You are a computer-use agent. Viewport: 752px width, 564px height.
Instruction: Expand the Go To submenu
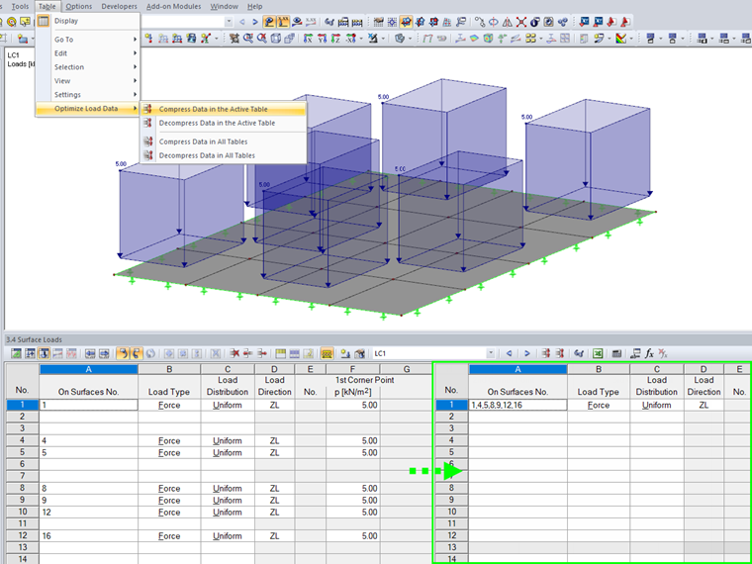(88, 40)
